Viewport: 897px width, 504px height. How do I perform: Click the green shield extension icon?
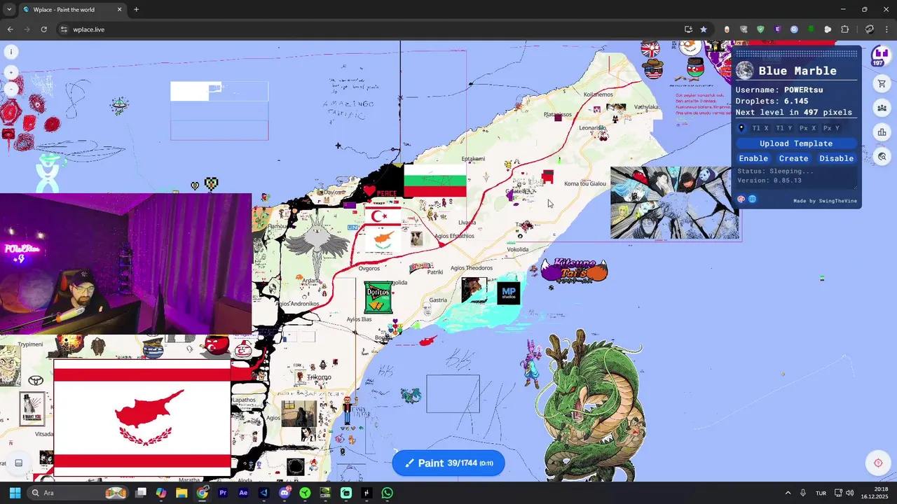760,29
